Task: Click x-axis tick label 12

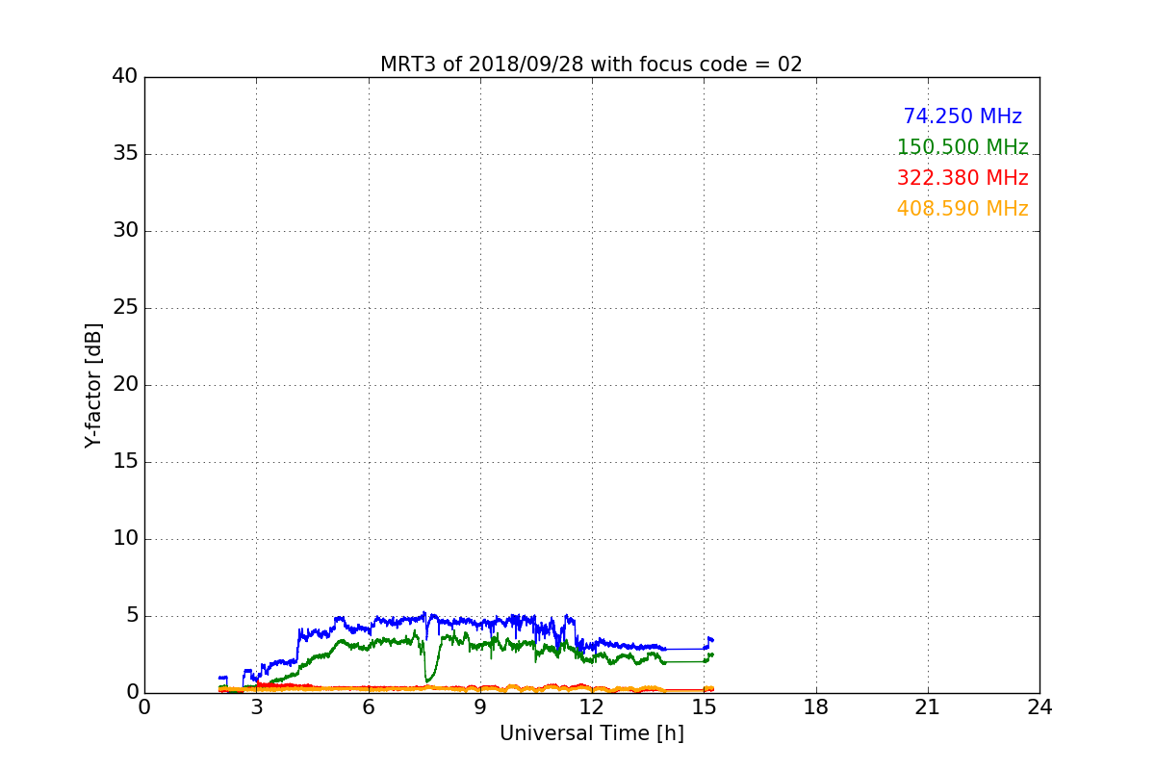Action: [592, 707]
